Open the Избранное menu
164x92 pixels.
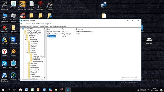pyautogui.click(x=40, y=24)
